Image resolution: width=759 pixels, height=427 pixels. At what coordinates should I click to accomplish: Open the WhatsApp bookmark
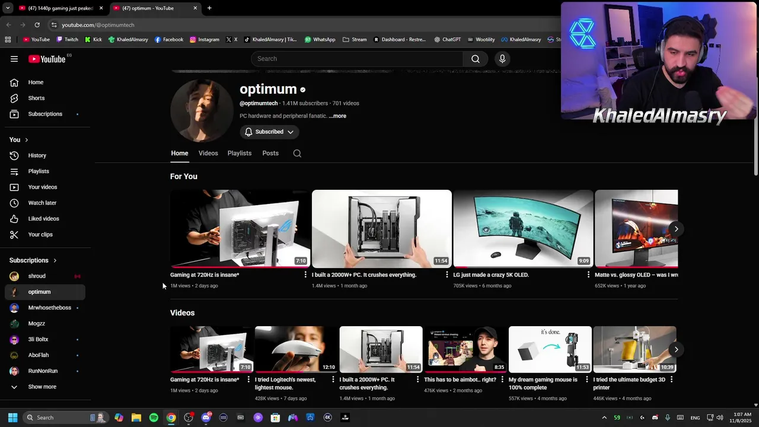[320, 40]
